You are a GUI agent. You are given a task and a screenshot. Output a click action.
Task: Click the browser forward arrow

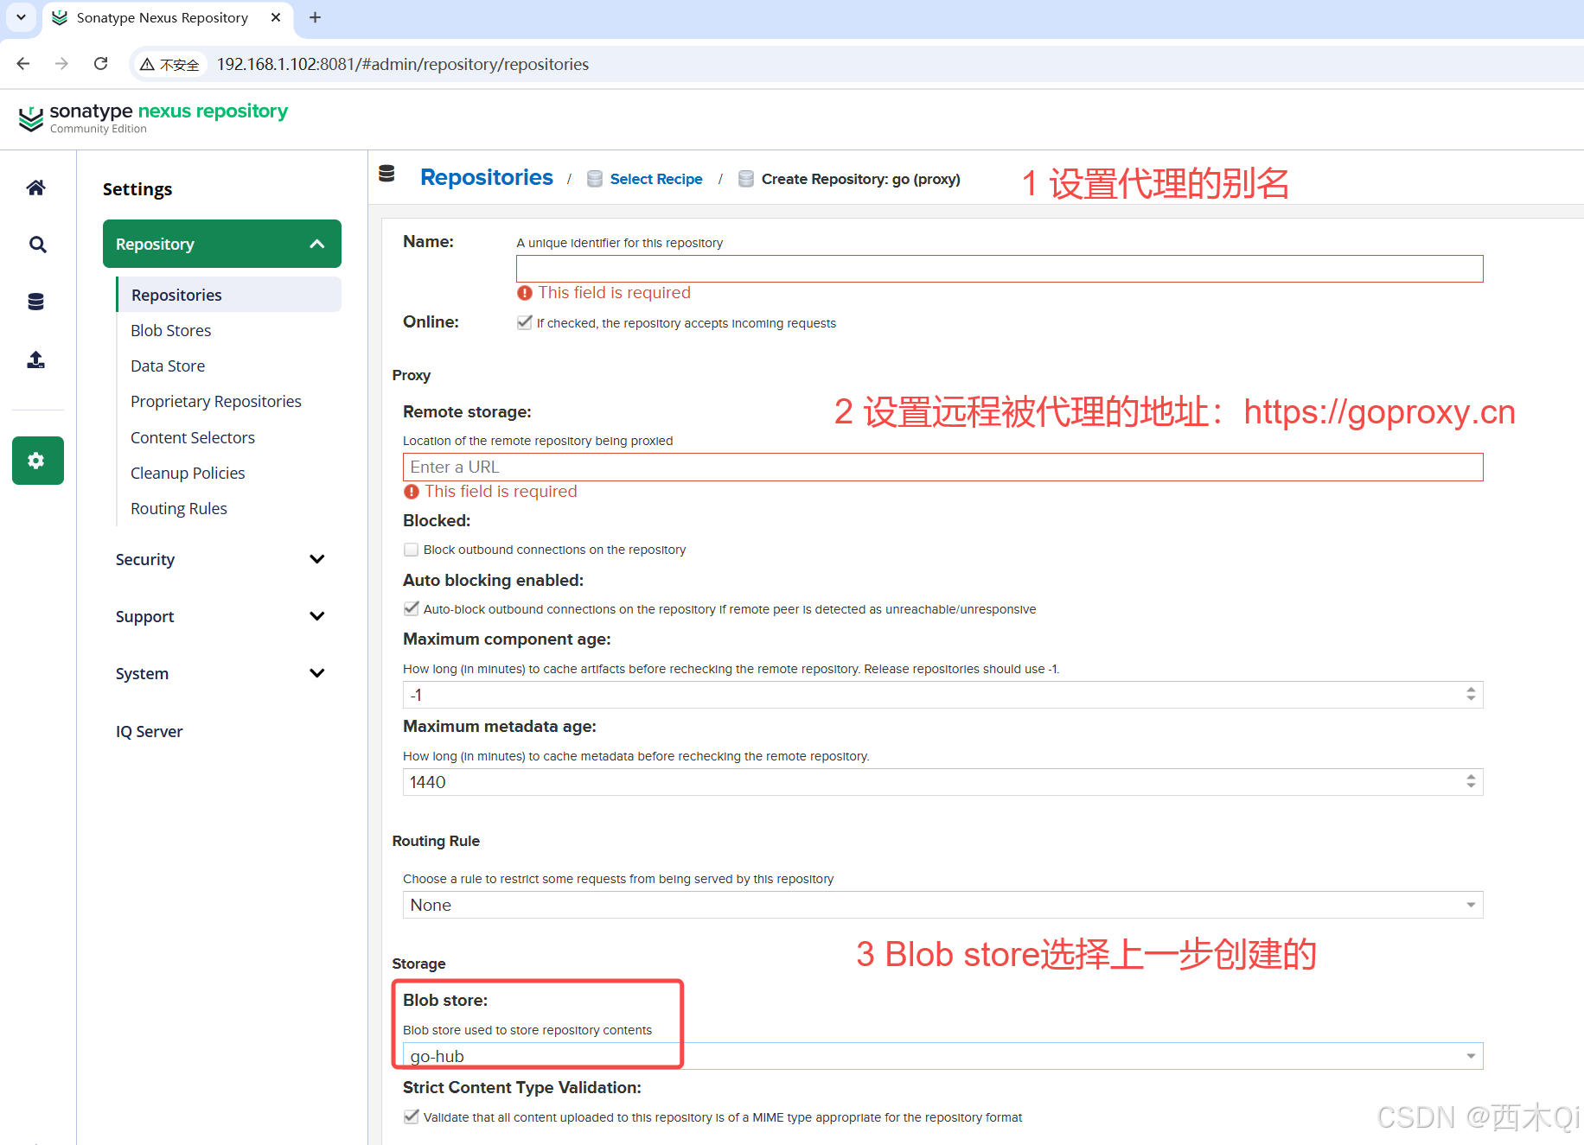tap(61, 64)
